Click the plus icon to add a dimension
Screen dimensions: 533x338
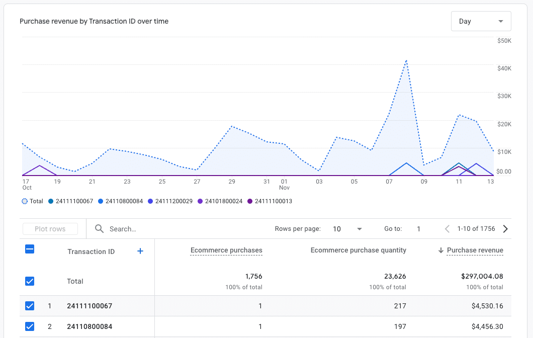coord(140,251)
